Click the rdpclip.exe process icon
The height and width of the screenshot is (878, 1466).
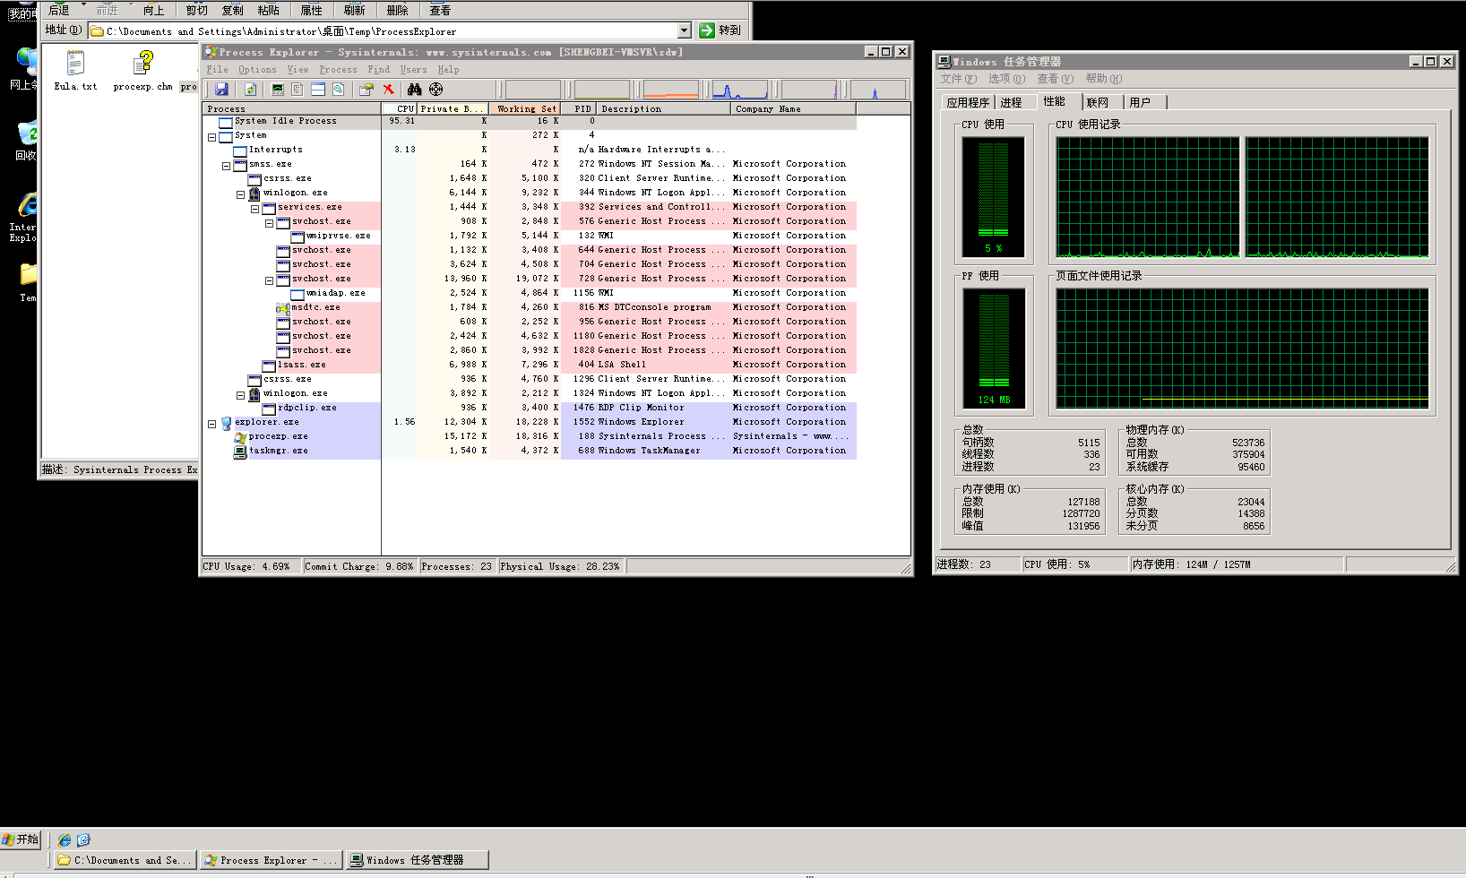click(x=269, y=408)
